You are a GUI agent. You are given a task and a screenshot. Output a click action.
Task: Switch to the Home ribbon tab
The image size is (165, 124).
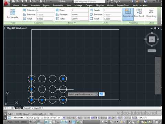click(16, 6)
